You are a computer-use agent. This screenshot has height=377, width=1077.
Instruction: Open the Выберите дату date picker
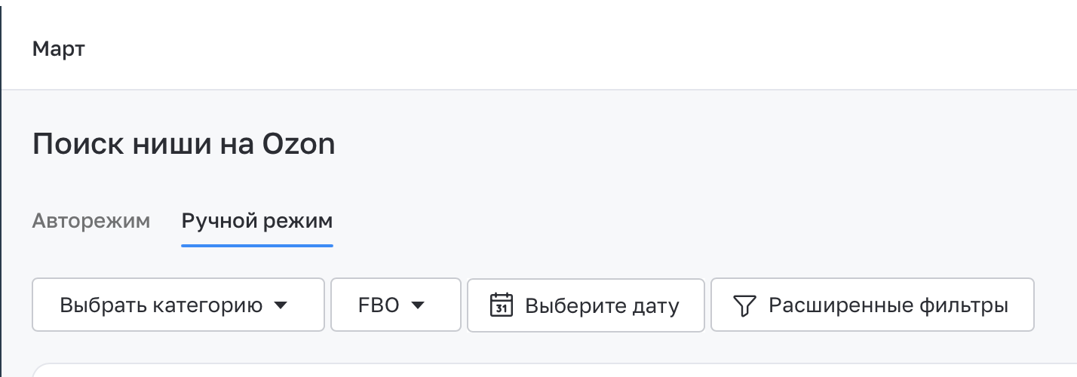click(x=586, y=305)
